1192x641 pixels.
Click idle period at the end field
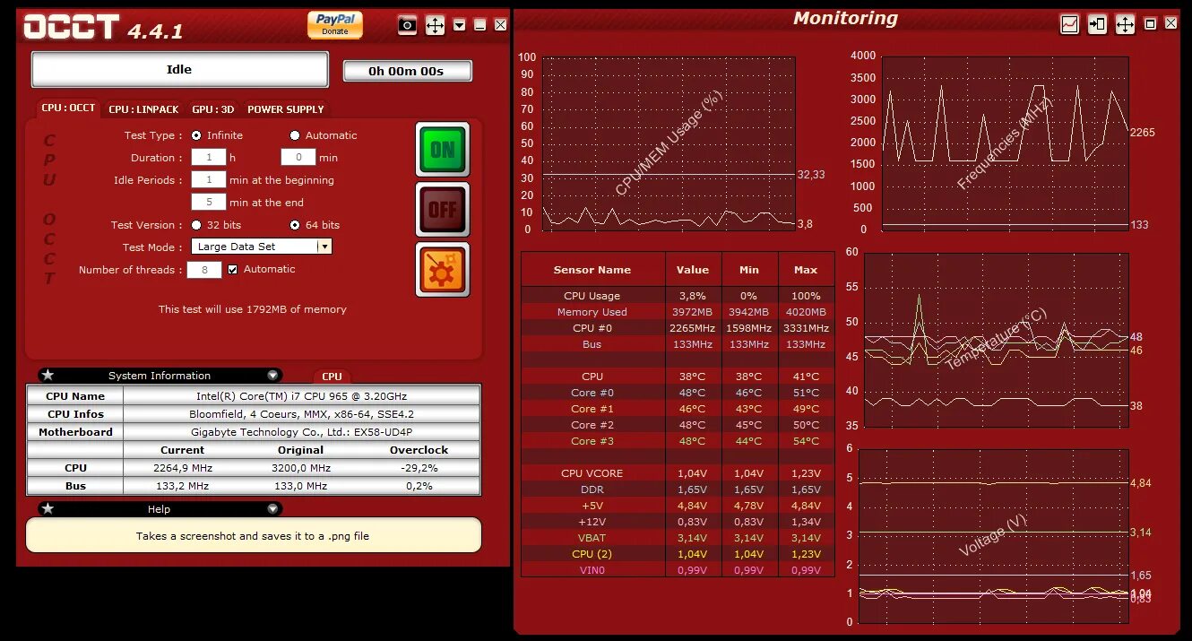(209, 202)
